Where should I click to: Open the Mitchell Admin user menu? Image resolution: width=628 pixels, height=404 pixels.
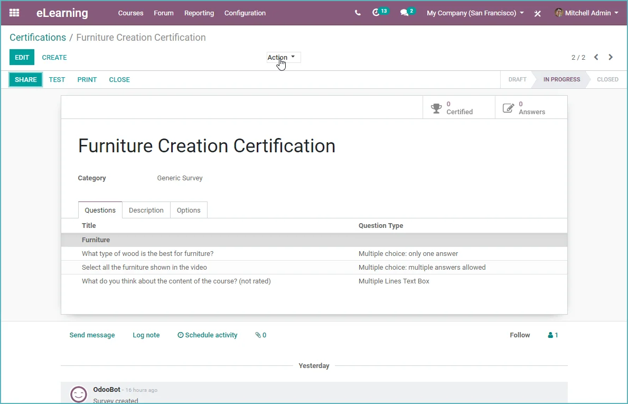587,13
